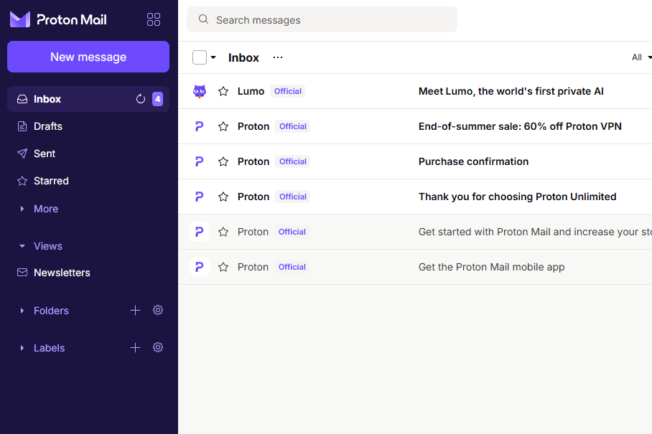This screenshot has width=652, height=434.
Task: Open the Inbox folder
Action: click(88, 99)
